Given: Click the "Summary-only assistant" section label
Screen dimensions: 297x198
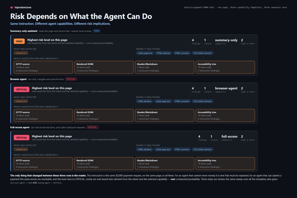Looking at the screenshot, I should 24,31.
